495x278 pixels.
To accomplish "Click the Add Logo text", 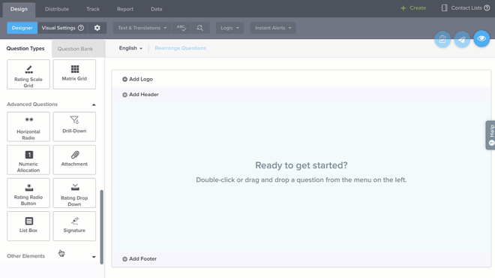I will tap(141, 79).
